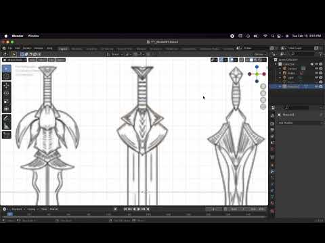Open Global transform orientation dropdown
Screen dimensions: 325x243
pos(114,54)
